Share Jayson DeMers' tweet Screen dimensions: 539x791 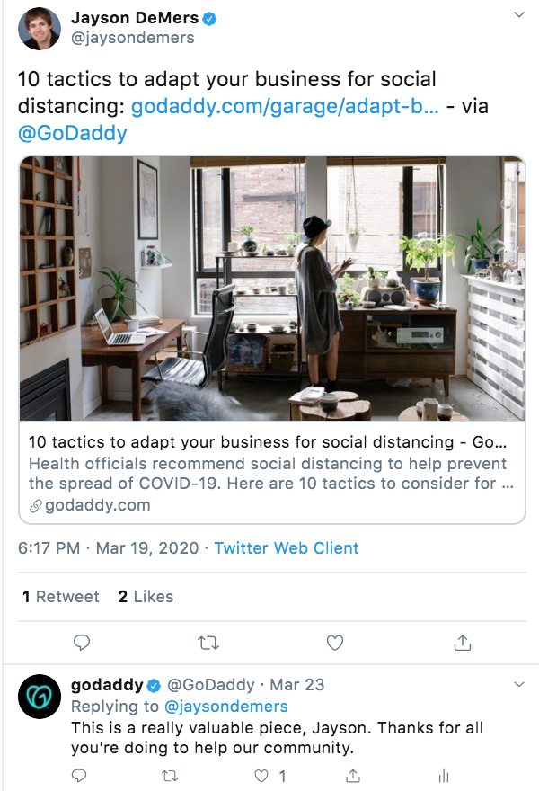pyautogui.click(x=462, y=643)
